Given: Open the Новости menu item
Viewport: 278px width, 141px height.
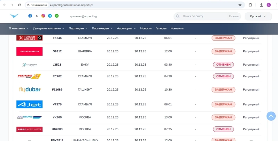Looking at the screenshot, I should (146, 28).
